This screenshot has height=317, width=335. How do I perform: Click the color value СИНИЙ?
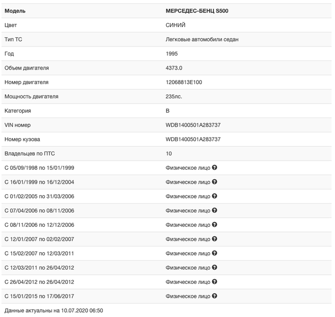click(x=176, y=25)
